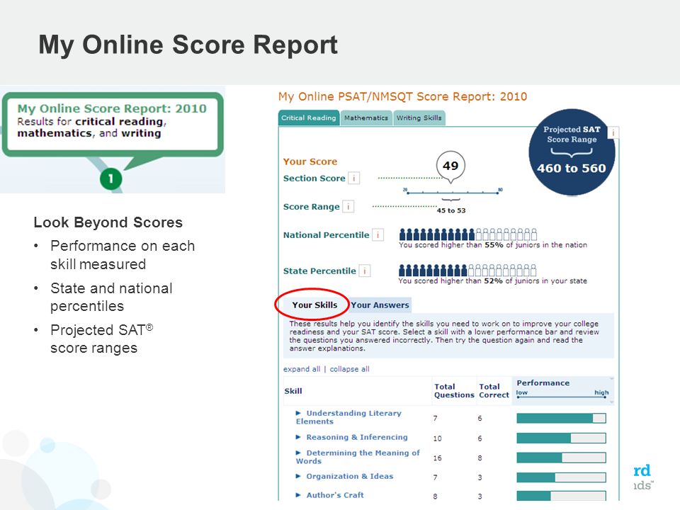The height and width of the screenshot is (510, 680).
Task: Expand Author's Craft row arrow
Action: pyautogui.click(x=298, y=495)
